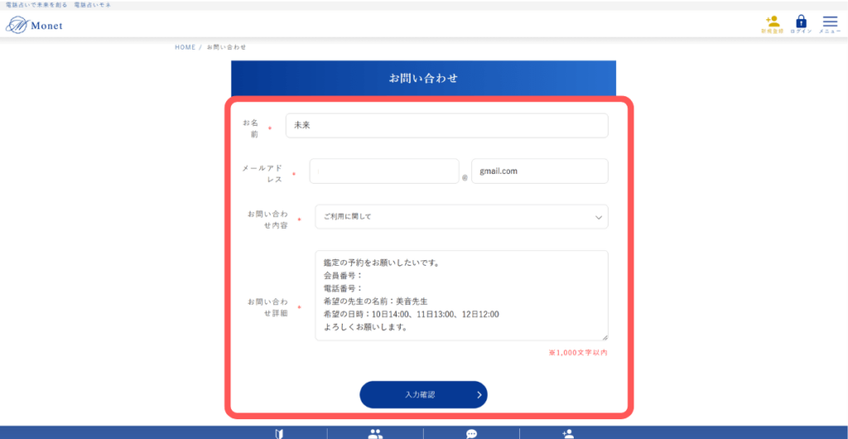The width and height of the screenshot is (848, 439).
Task: Click the chevron arrow of ご利用に関して select
Action: [x=599, y=217]
